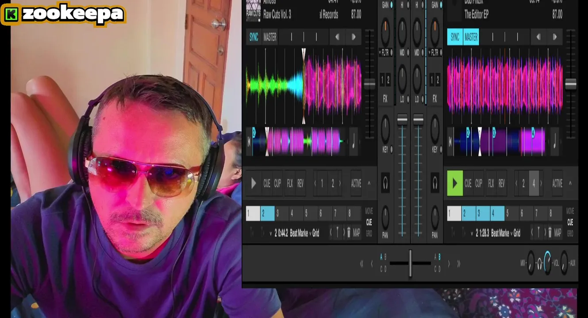Click the crossfader handle
The height and width of the screenshot is (318, 588).
[410, 263]
